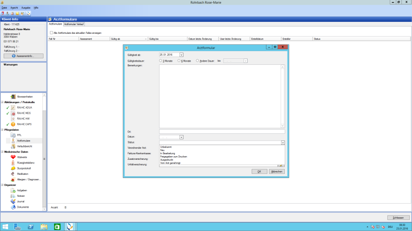Select 6 Monate validity radio button
The height and width of the screenshot is (231, 412).
click(179, 61)
